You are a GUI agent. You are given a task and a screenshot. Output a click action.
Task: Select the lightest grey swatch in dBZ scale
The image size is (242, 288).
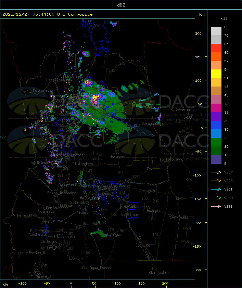pyautogui.click(x=216, y=31)
